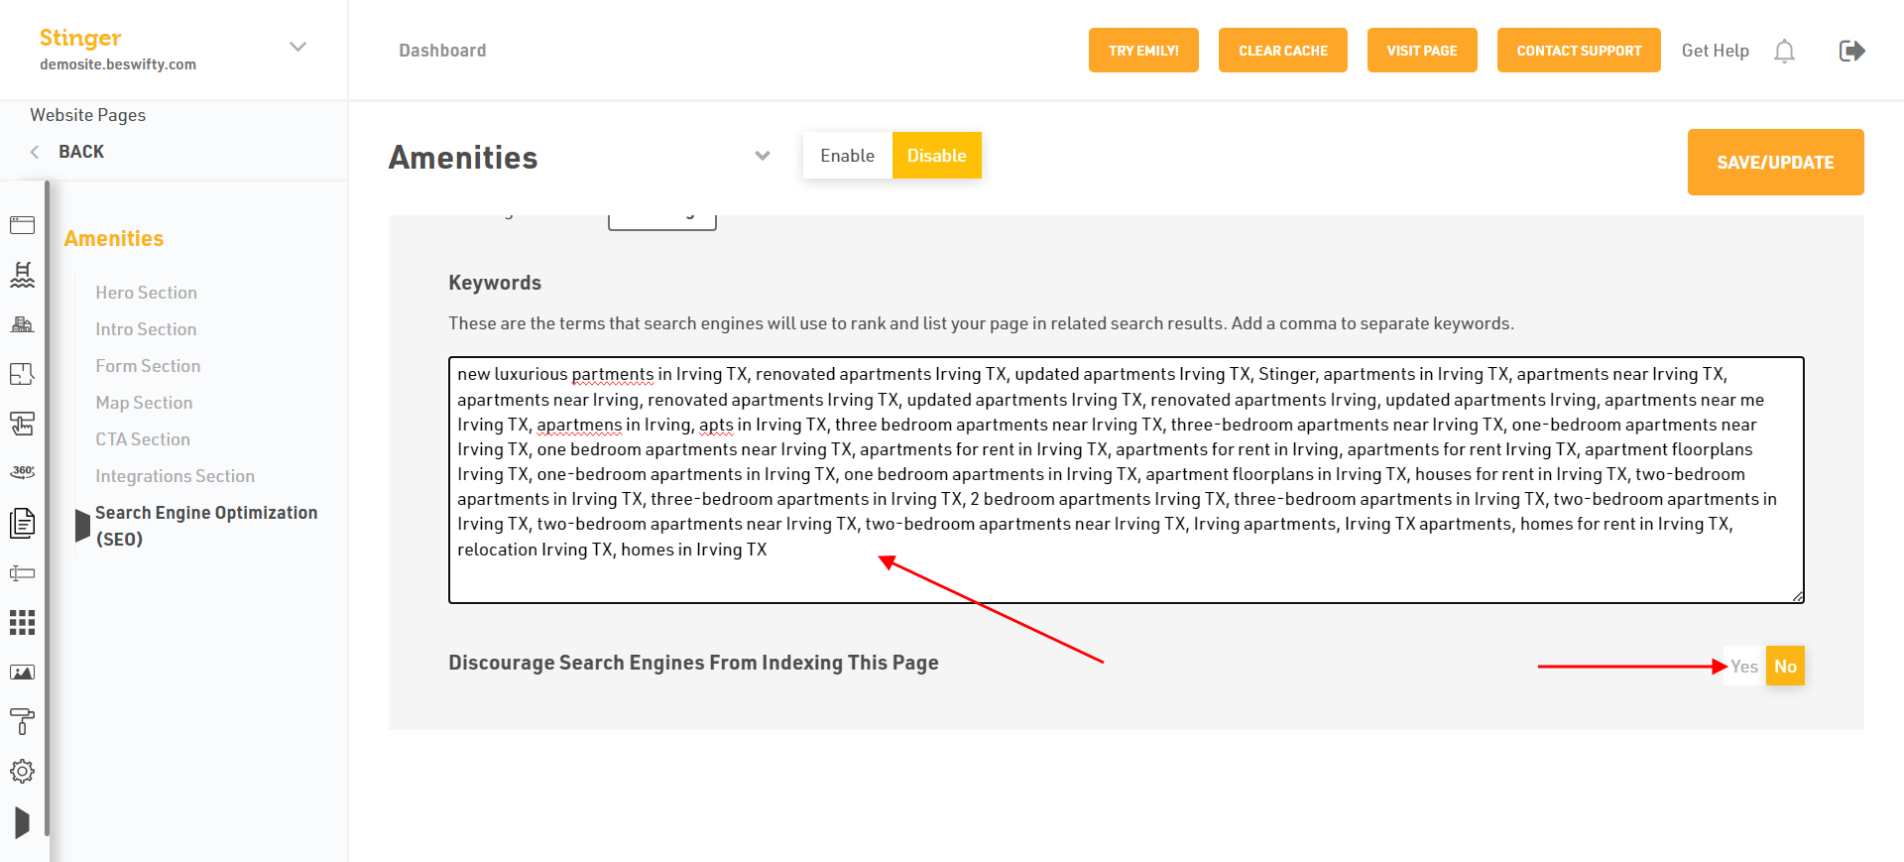Select the pages document icon in sidebar
This screenshot has height=862, width=1904.
point(22,523)
